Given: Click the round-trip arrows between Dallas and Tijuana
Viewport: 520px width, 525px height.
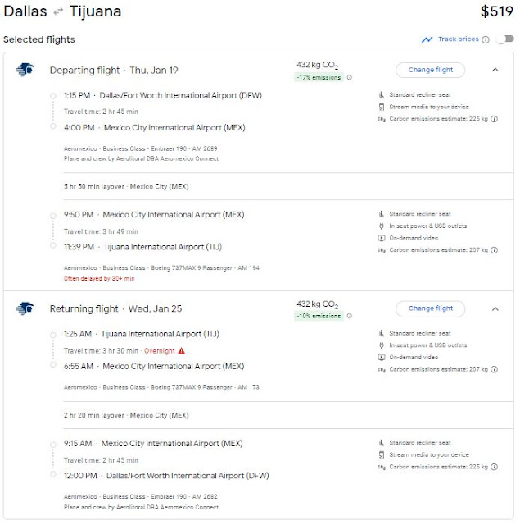Looking at the screenshot, I should pos(58,11).
